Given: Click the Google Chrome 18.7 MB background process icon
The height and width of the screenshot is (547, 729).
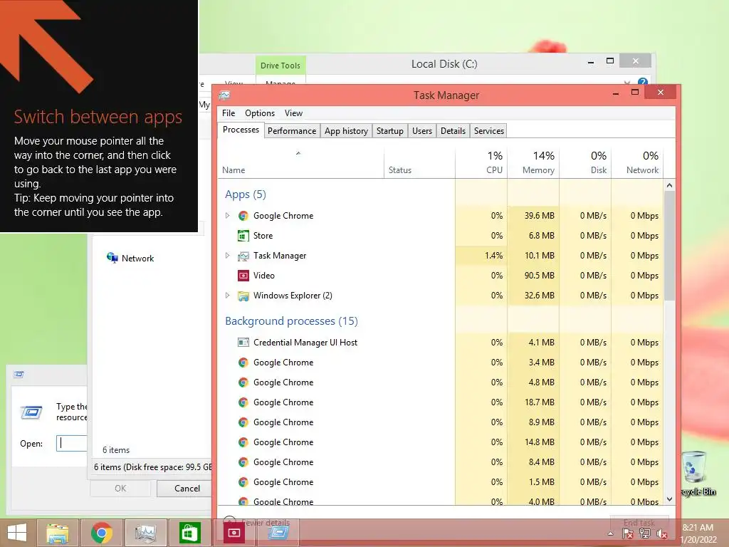Looking at the screenshot, I should [243, 403].
